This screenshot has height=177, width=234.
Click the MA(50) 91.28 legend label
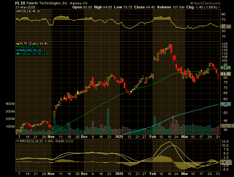pyautogui.click(x=29, y=47)
